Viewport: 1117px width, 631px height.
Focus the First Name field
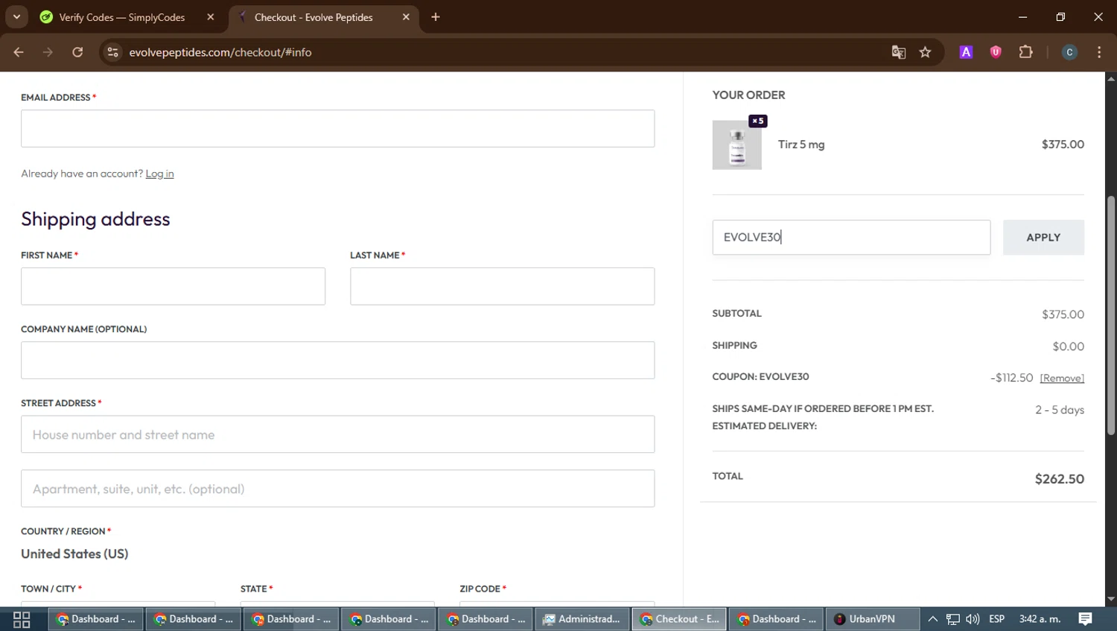pos(173,286)
